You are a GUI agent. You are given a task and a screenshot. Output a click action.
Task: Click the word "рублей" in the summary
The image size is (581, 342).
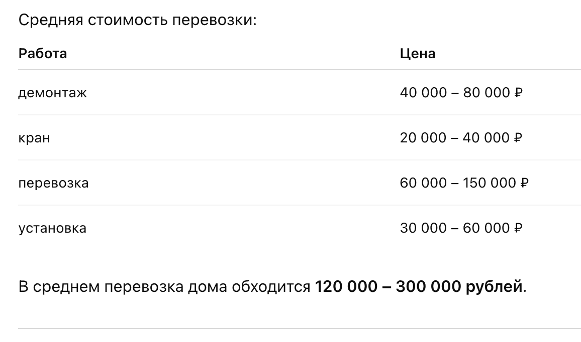pos(494,287)
